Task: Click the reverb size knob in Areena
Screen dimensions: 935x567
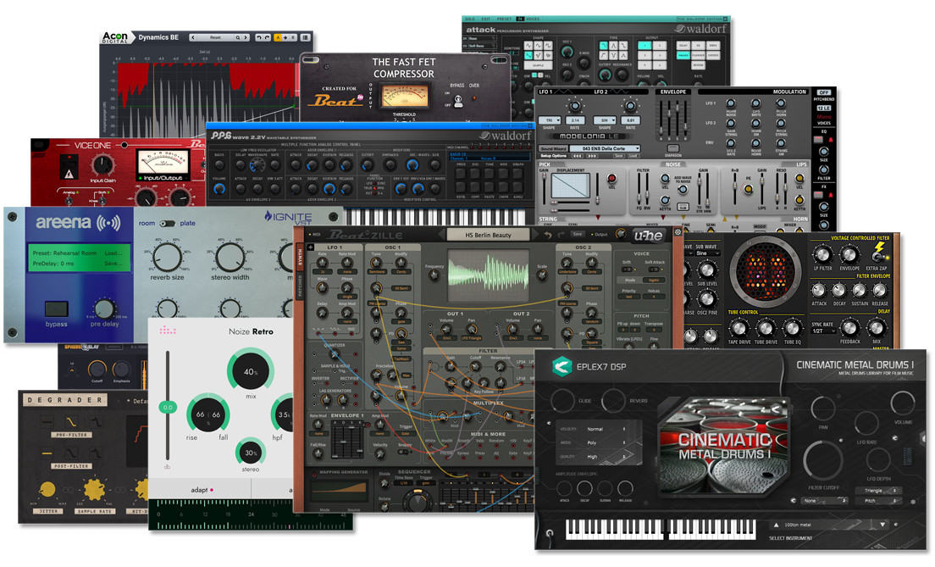Action: pos(168,257)
